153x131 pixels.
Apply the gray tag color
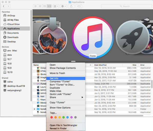pyautogui.click(x=75, y=117)
